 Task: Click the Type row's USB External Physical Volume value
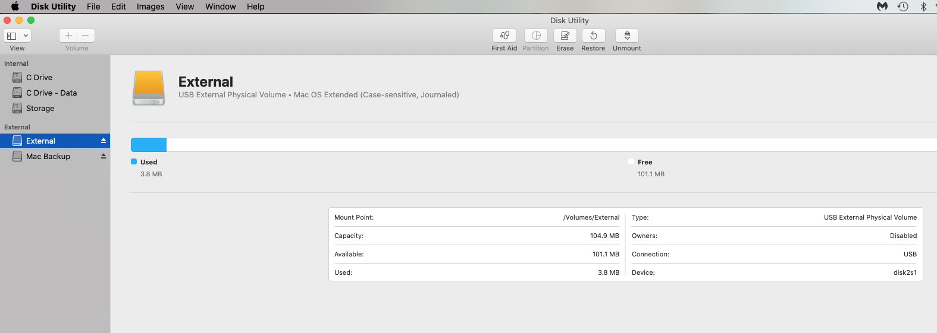click(870, 217)
